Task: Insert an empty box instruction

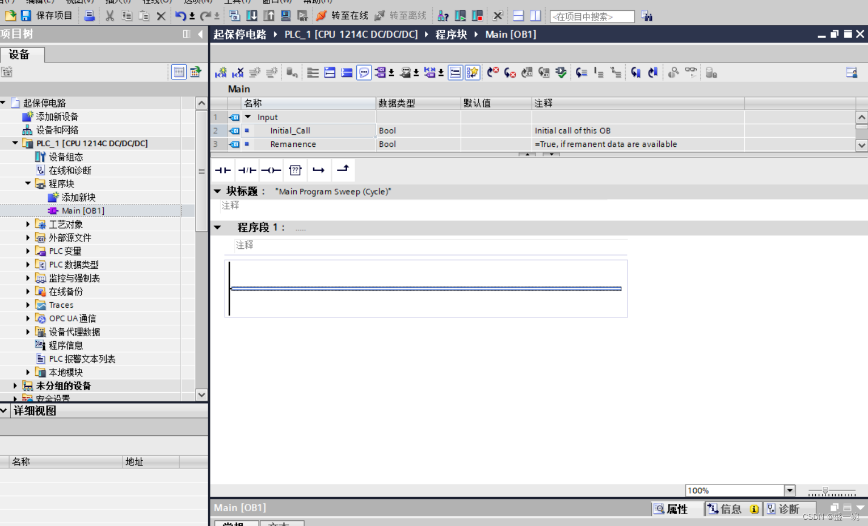Action: click(295, 170)
